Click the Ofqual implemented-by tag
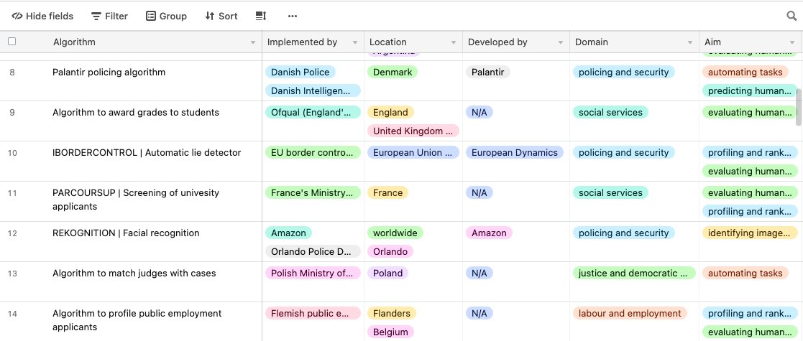Image resolution: width=803 pixels, height=341 pixels. 313,113
